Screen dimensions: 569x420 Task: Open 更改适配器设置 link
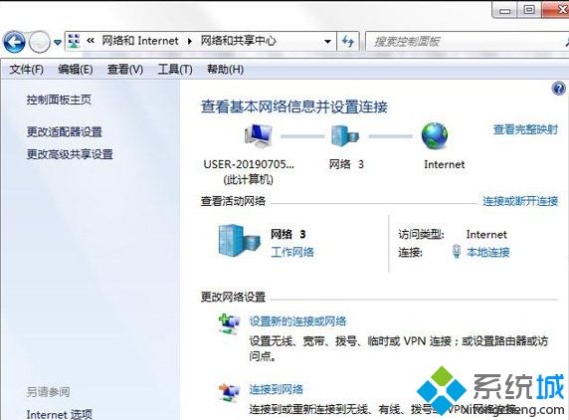[x=65, y=131]
